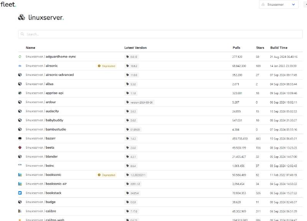Click the budge box icon
The width and height of the screenshot is (307, 221).
click(x=20, y=202)
